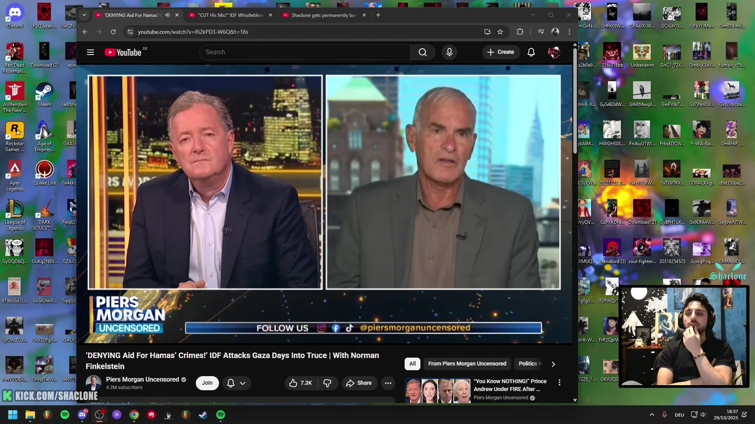Switch to 'CUT His Mic!' IDF Whistleblower tab
Viewport: 755px width, 424px height.
pyautogui.click(x=230, y=15)
